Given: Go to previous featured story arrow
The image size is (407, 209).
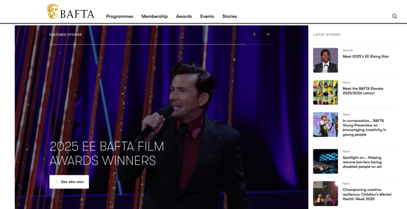Looking at the screenshot, I should pyautogui.click(x=255, y=34).
